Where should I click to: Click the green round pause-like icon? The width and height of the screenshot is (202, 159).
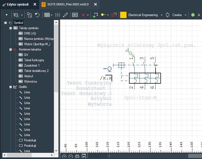tap(193, 15)
